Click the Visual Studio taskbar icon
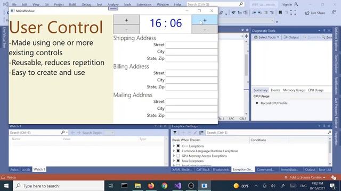Screen dimensions: 341x191 [x=177, y=186]
